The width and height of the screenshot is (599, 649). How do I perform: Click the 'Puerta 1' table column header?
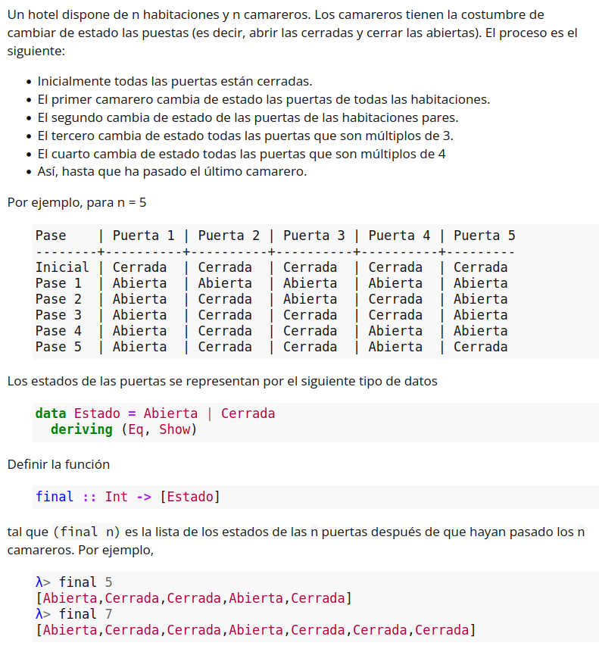(143, 236)
